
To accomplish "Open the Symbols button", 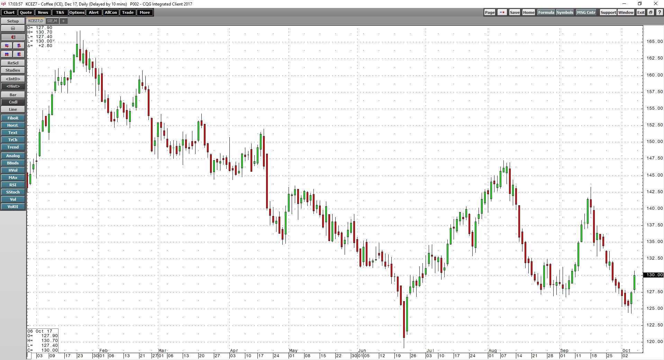I will 565,12.
